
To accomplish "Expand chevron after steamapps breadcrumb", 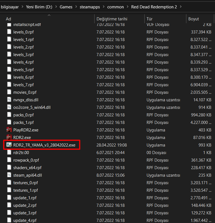I will (x=103, y=7).
